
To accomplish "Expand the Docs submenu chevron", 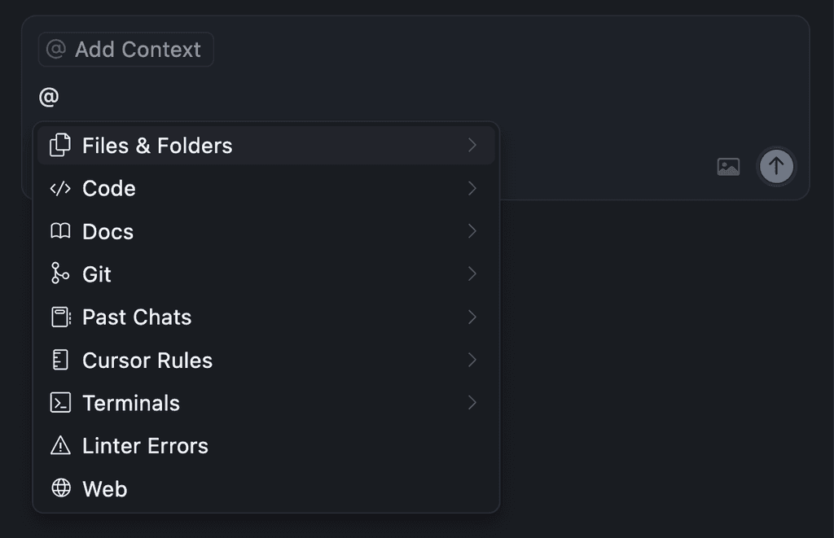I will [x=473, y=231].
